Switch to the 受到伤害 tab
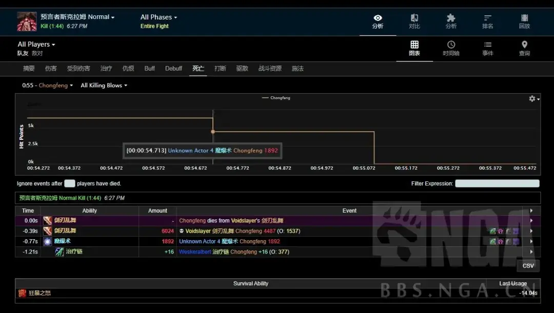The image size is (554, 313). click(x=78, y=69)
